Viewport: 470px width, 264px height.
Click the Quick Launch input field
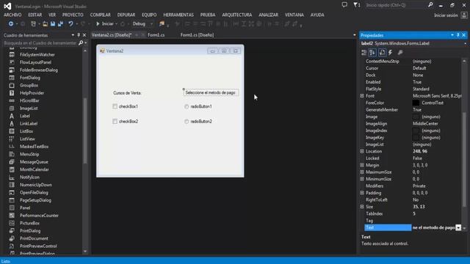coord(396,5)
